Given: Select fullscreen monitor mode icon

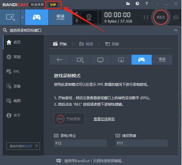Looking at the screenshot, I should tap(100, 60).
